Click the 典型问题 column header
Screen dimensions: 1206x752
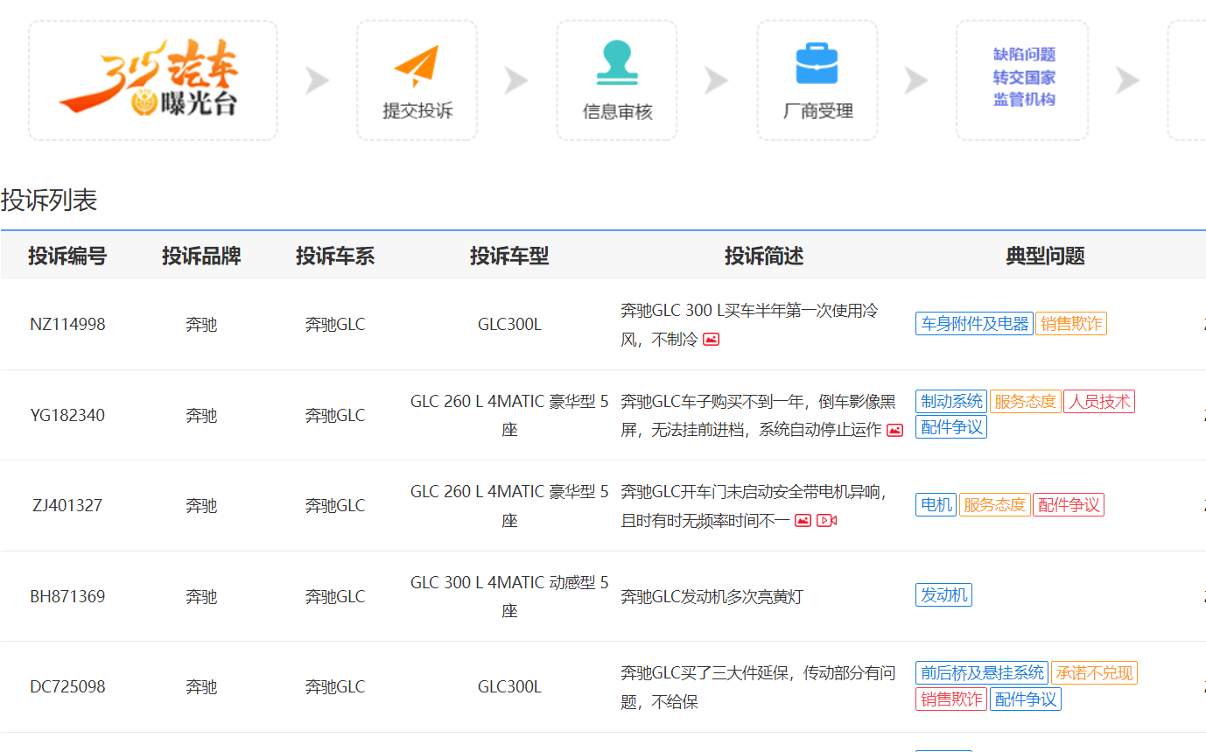(1046, 257)
